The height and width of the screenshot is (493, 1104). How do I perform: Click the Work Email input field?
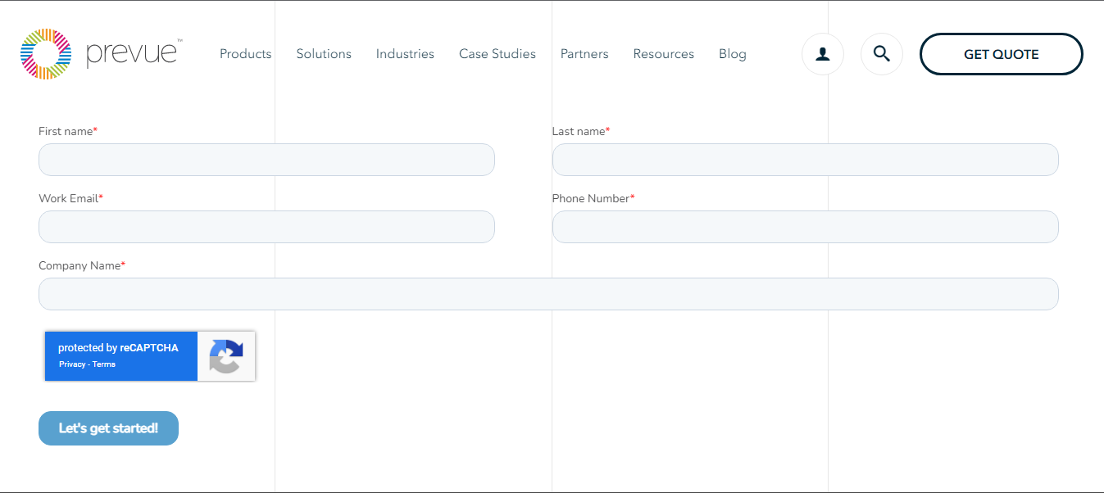tap(266, 227)
